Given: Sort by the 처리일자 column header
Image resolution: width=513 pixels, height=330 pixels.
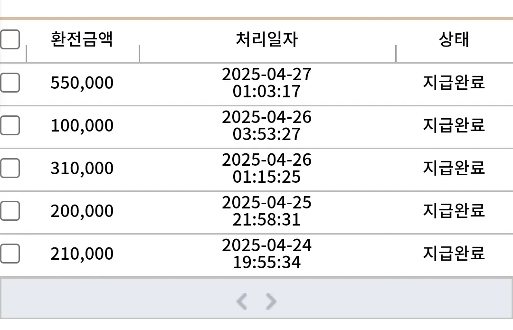Looking at the screenshot, I should [267, 39].
